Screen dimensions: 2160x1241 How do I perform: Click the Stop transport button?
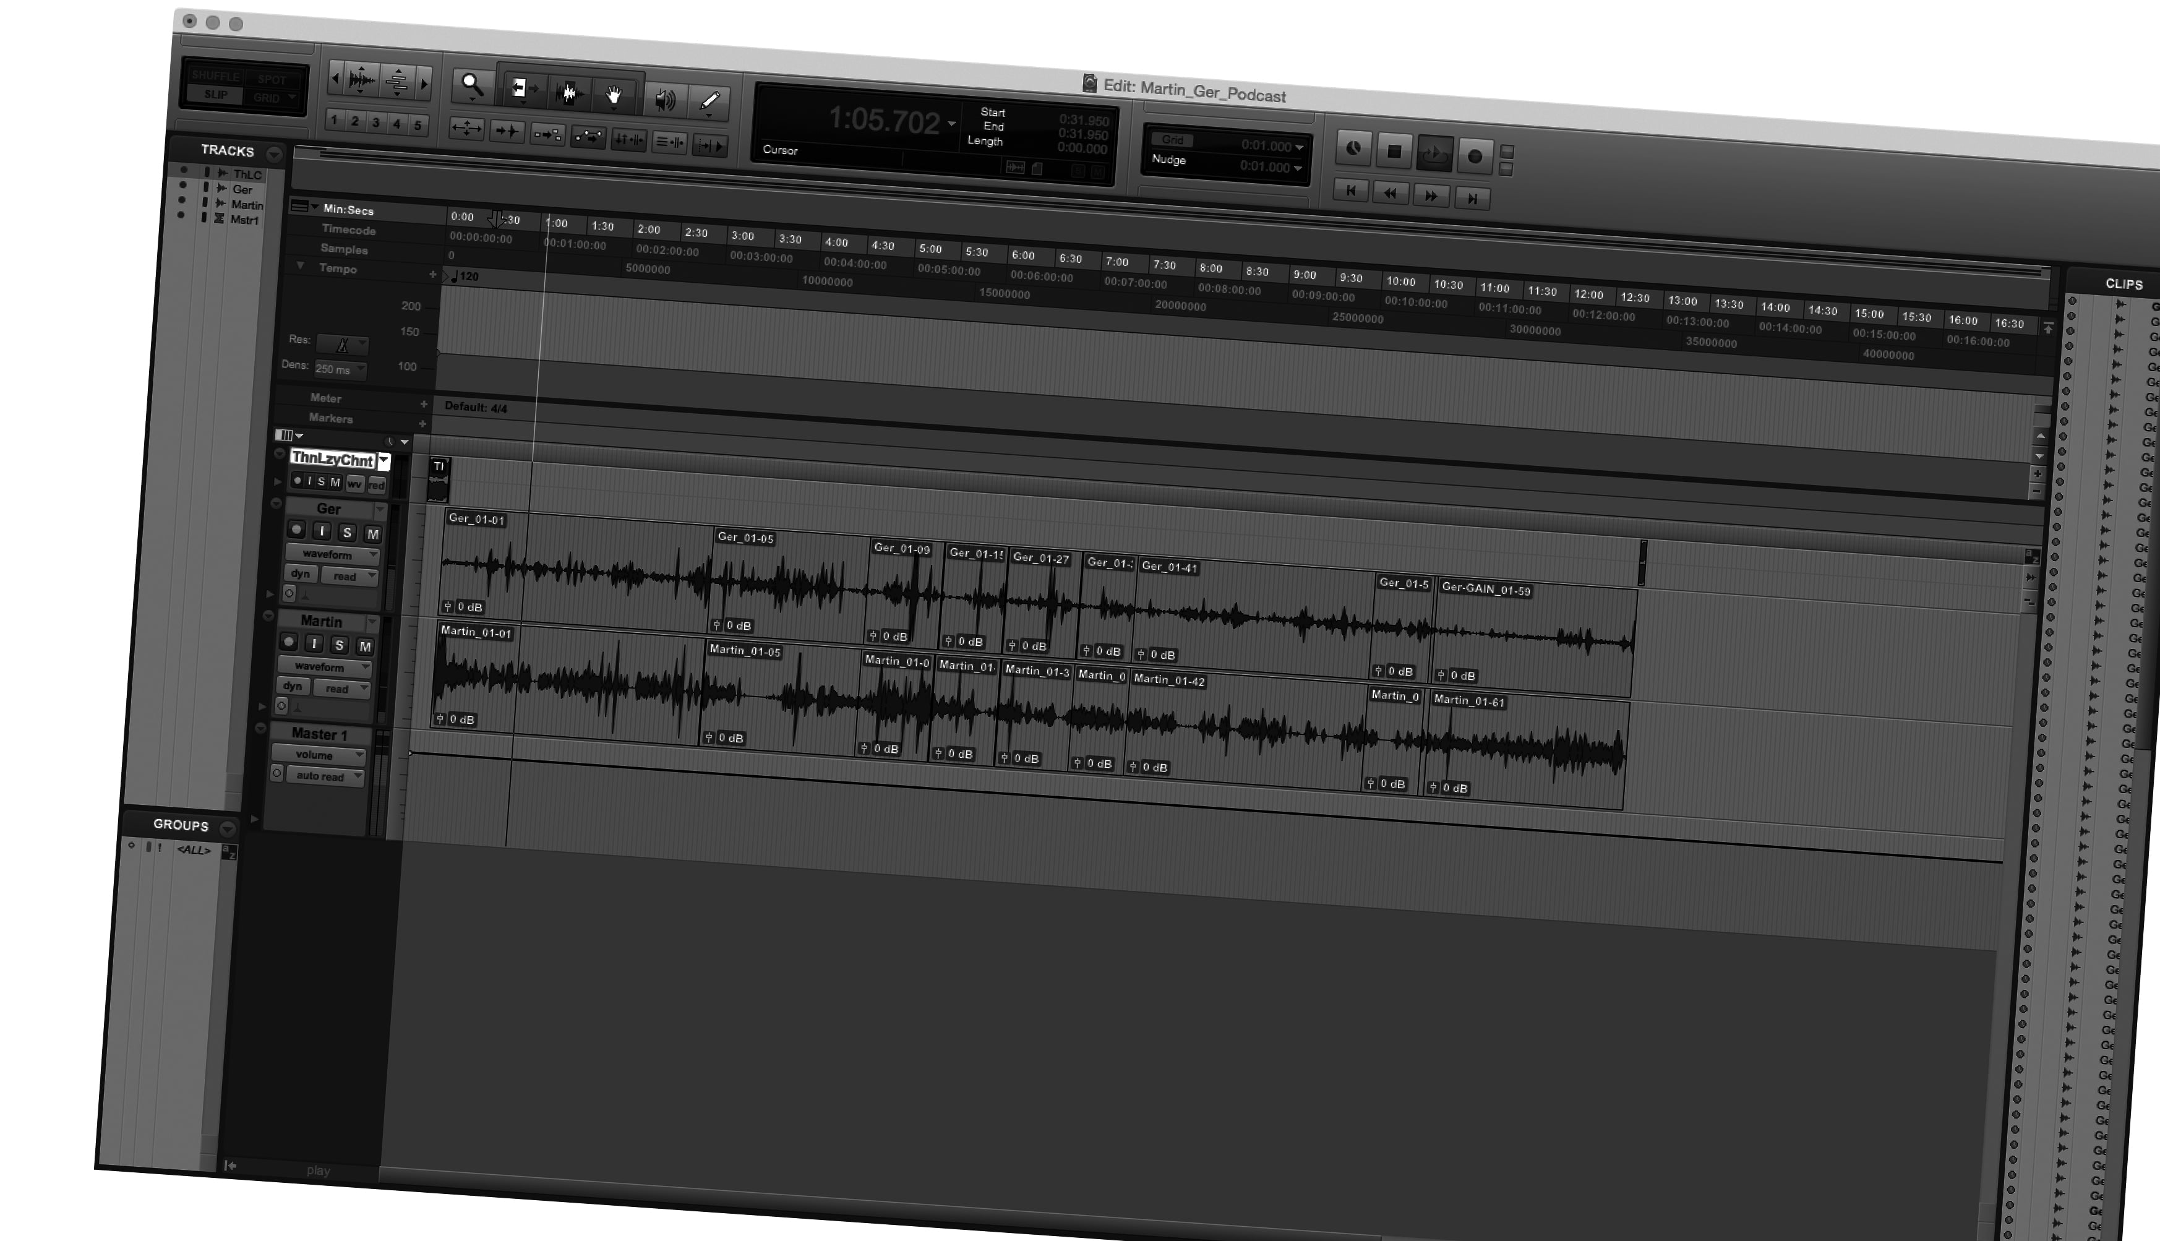1394,152
